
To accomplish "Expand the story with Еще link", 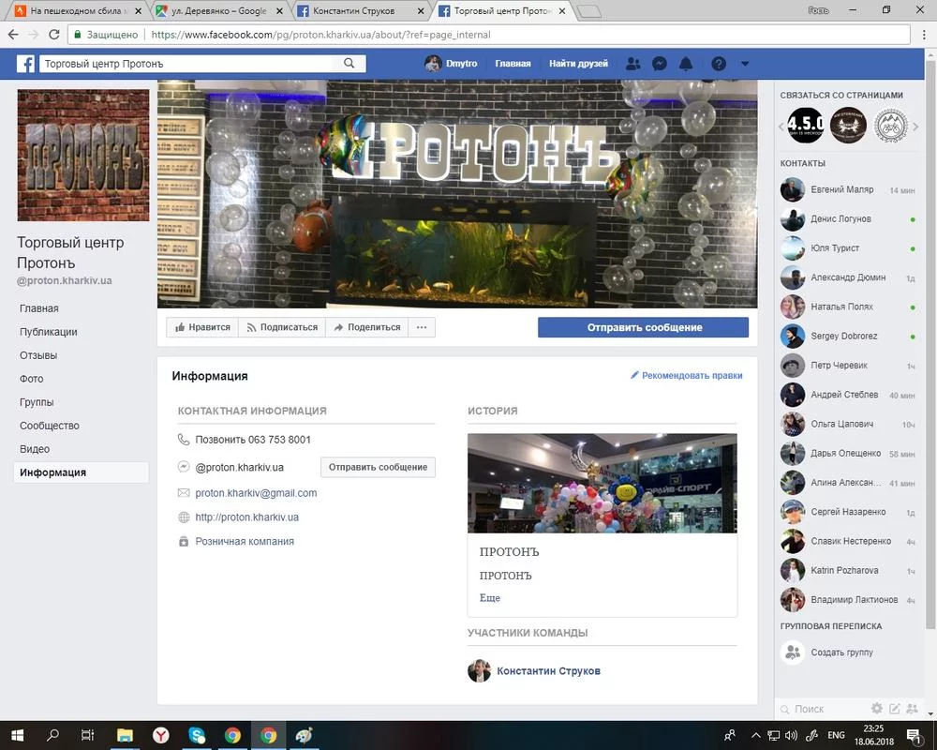I will pos(489,597).
